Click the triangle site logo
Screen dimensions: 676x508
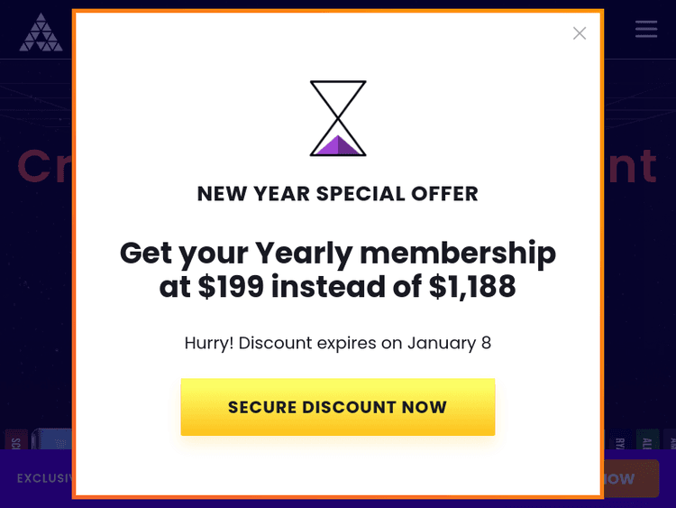coord(41,32)
